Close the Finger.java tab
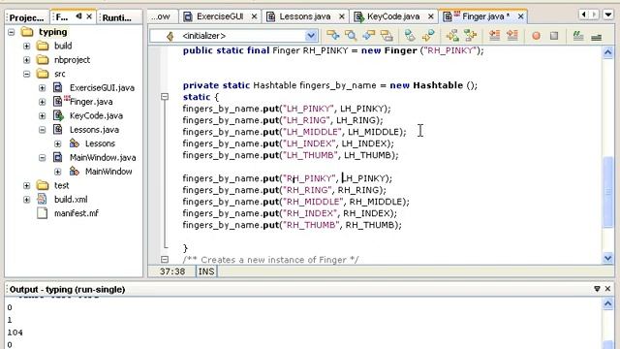 (521, 16)
